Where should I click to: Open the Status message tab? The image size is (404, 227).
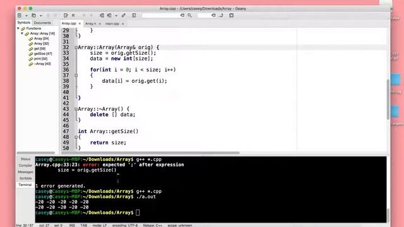click(25, 159)
